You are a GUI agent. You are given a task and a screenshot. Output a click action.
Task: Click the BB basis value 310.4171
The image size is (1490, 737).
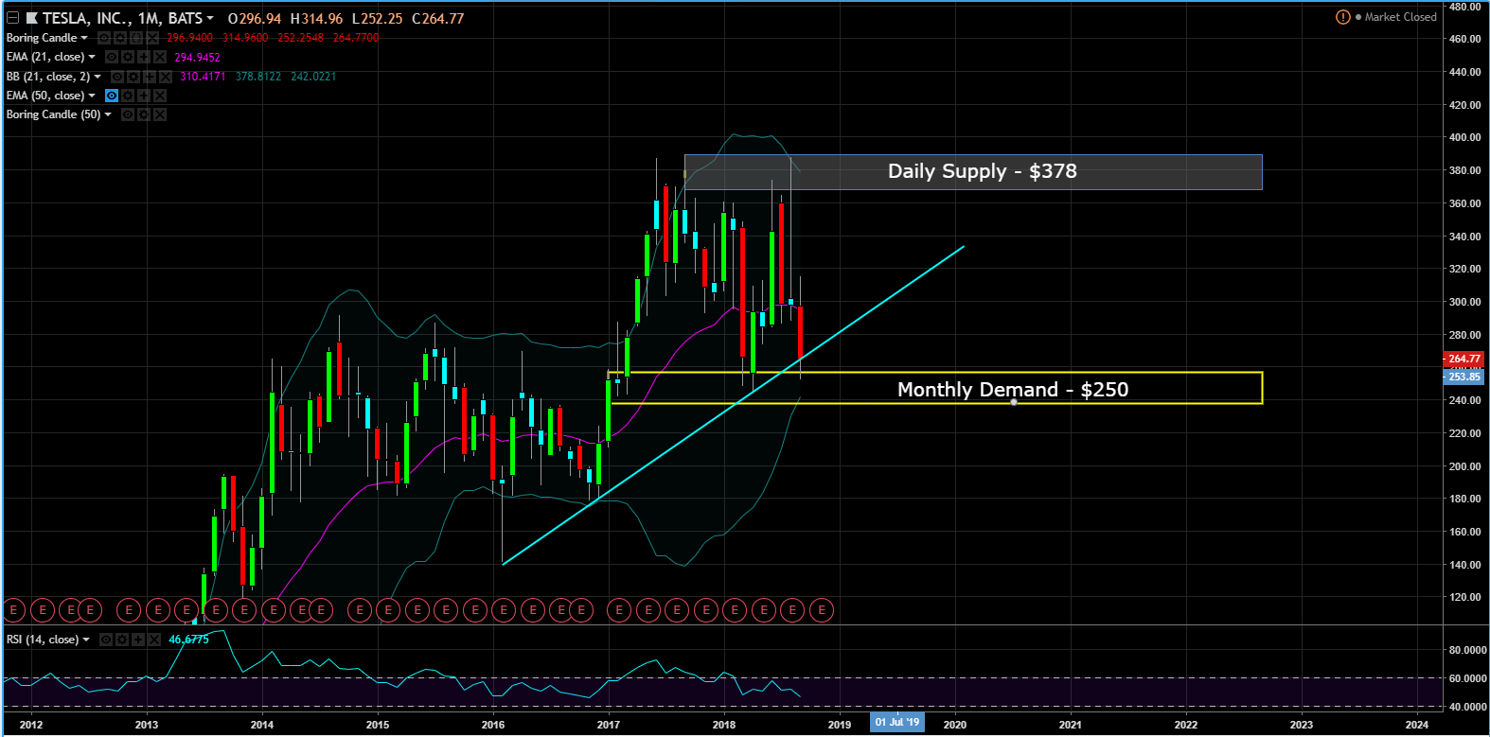(203, 77)
